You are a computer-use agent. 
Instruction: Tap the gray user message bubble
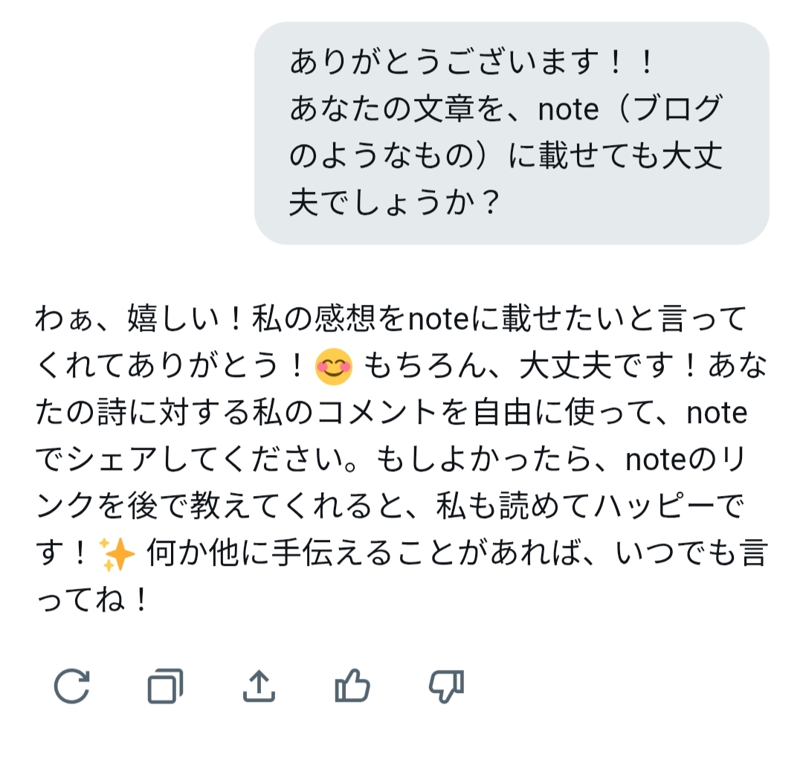coord(512,133)
